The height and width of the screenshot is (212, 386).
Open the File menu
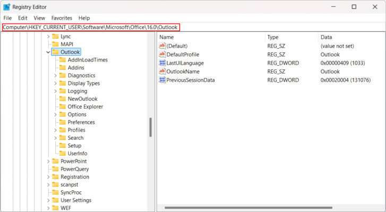pos(7,18)
